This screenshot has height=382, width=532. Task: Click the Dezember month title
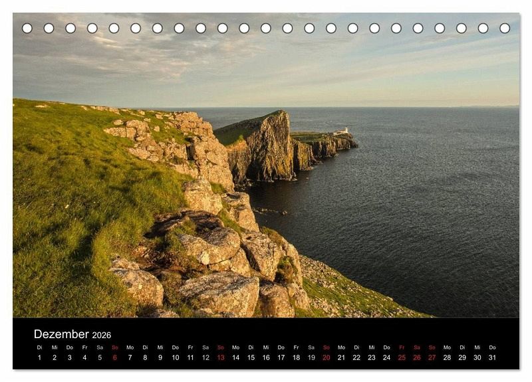click(61, 334)
